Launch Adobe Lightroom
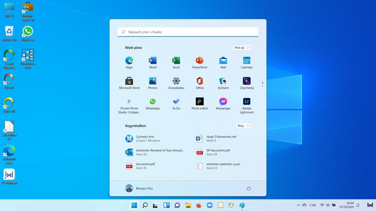 tap(247, 106)
